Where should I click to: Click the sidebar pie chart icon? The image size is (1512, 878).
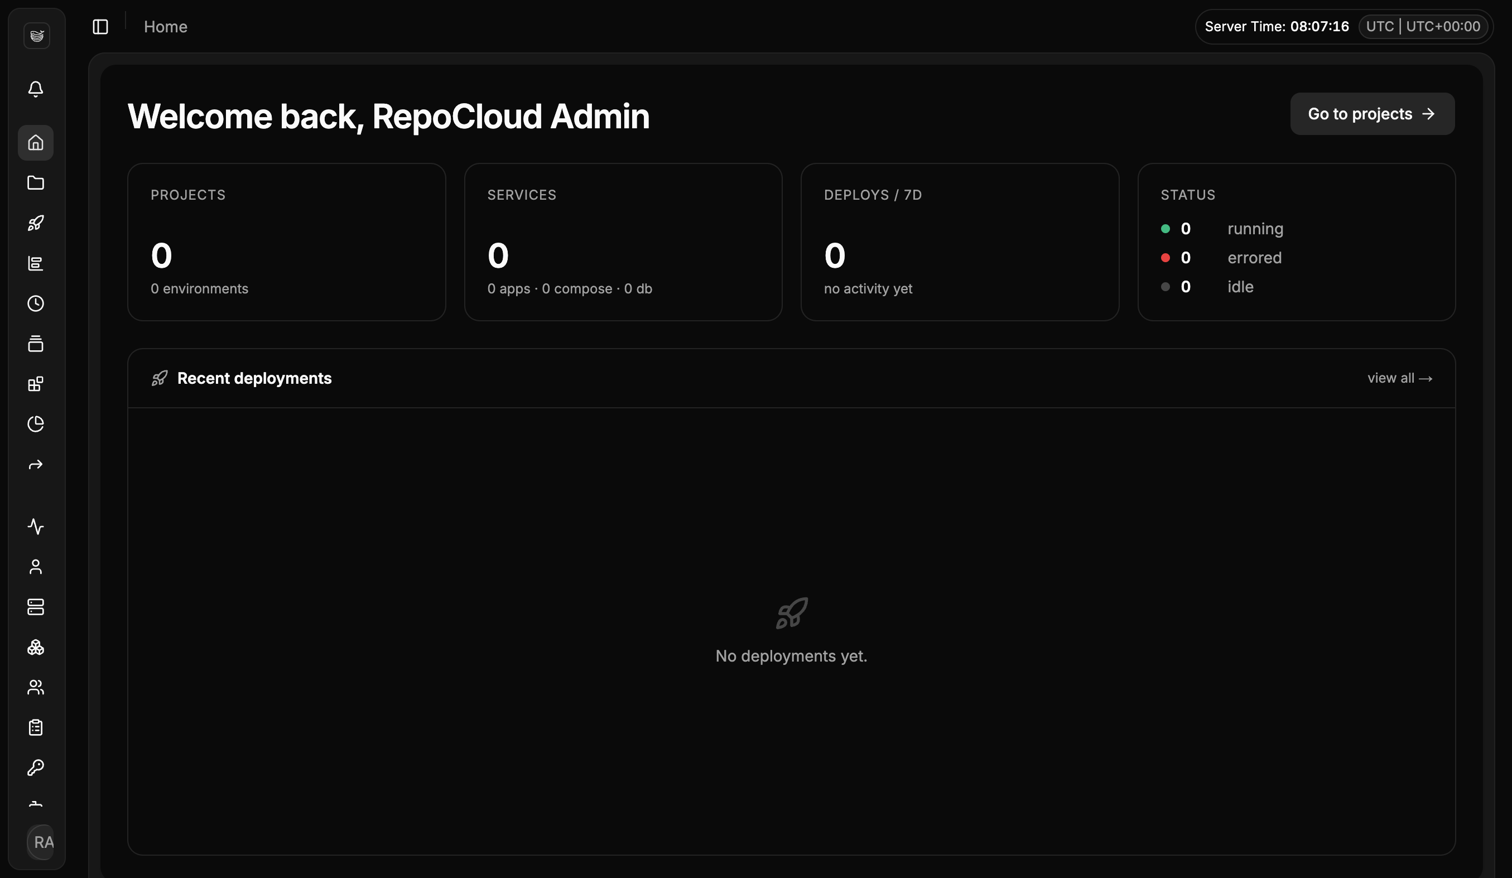(35, 424)
